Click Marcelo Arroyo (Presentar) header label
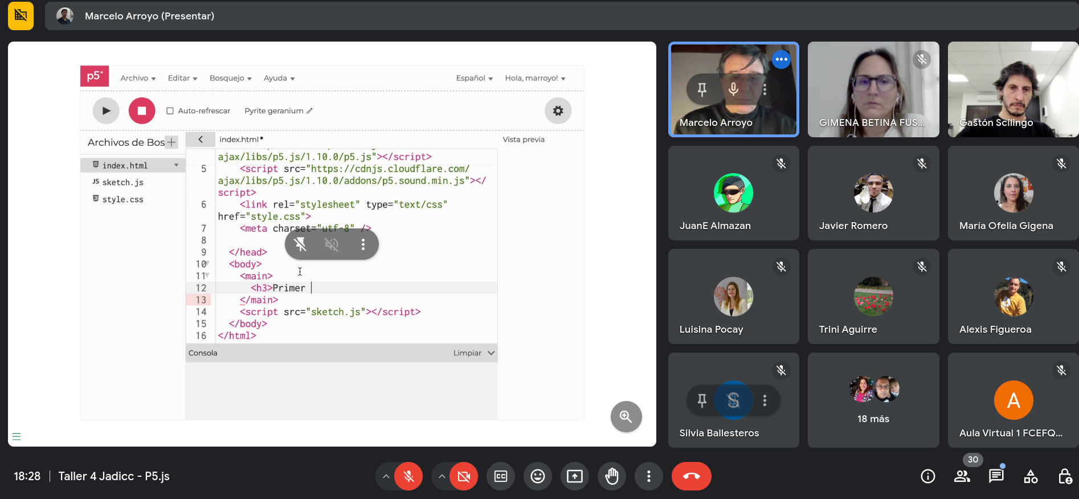Viewport: 1079px width, 499px height. pyautogui.click(x=149, y=16)
